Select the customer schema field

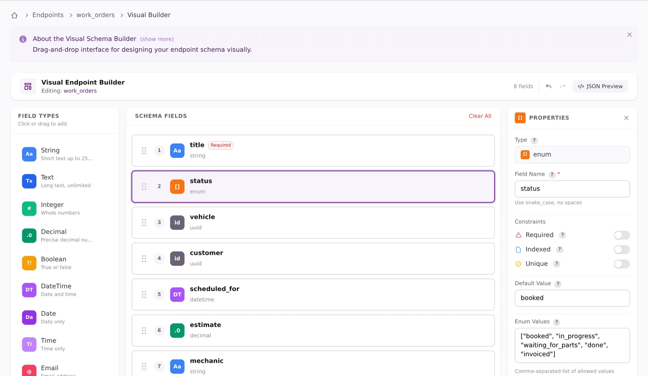[x=313, y=259]
